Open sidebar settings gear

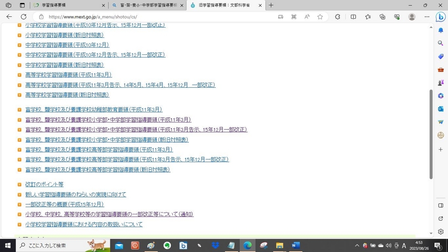441,231
